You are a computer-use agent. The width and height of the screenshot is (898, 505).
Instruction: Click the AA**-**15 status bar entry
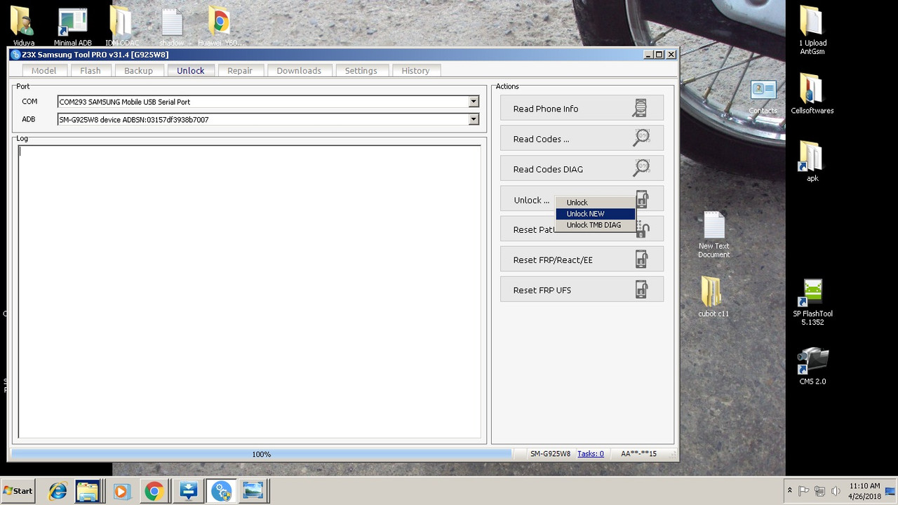click(638, 454)
